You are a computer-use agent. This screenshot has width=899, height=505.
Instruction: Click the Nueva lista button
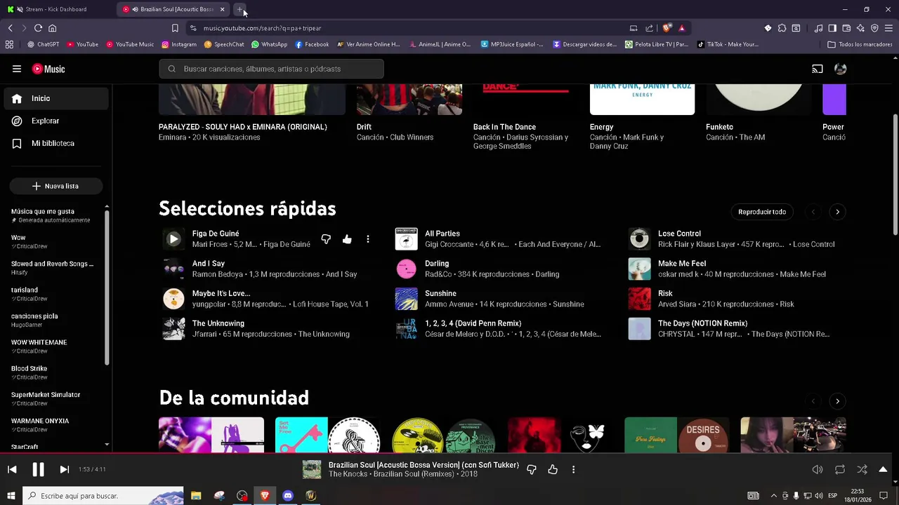[55, 186]
